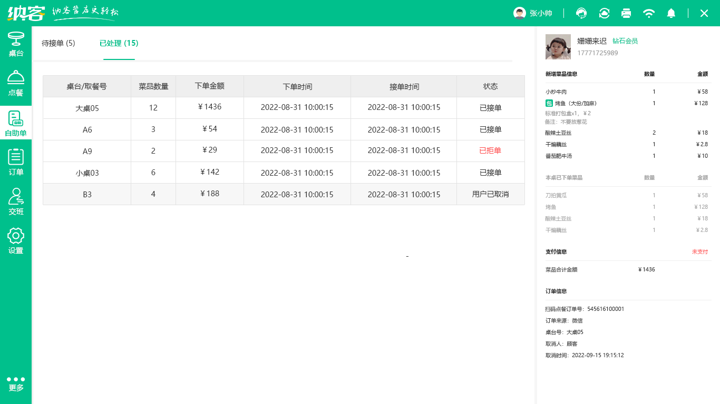Select 交班 shift handover in sidebar
The width and height of the screenshot is (720, 404).
pyautogui.click(x=16, y=202)
